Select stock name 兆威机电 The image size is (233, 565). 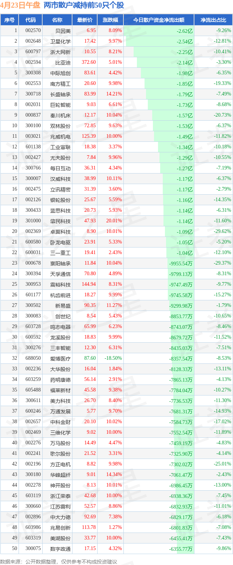click(60, 137)
